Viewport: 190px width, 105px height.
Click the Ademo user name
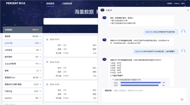[x=177, y=3]
